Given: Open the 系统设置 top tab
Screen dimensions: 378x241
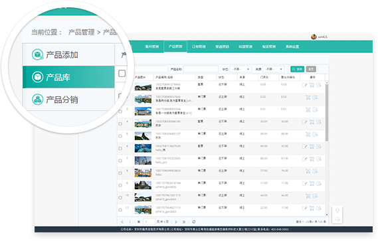Looking at the screenshot, I should click(x=292, y=46).
